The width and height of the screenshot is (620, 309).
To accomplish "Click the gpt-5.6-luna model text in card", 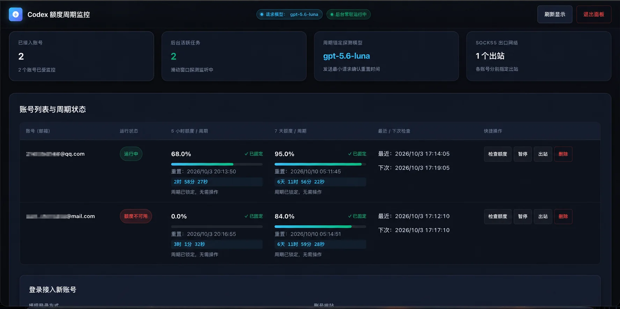I will pyautogui.click(x=347, y=56).
